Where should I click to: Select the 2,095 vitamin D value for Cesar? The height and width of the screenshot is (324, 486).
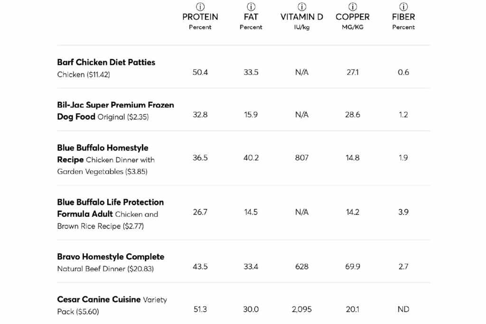click(302, 309)
